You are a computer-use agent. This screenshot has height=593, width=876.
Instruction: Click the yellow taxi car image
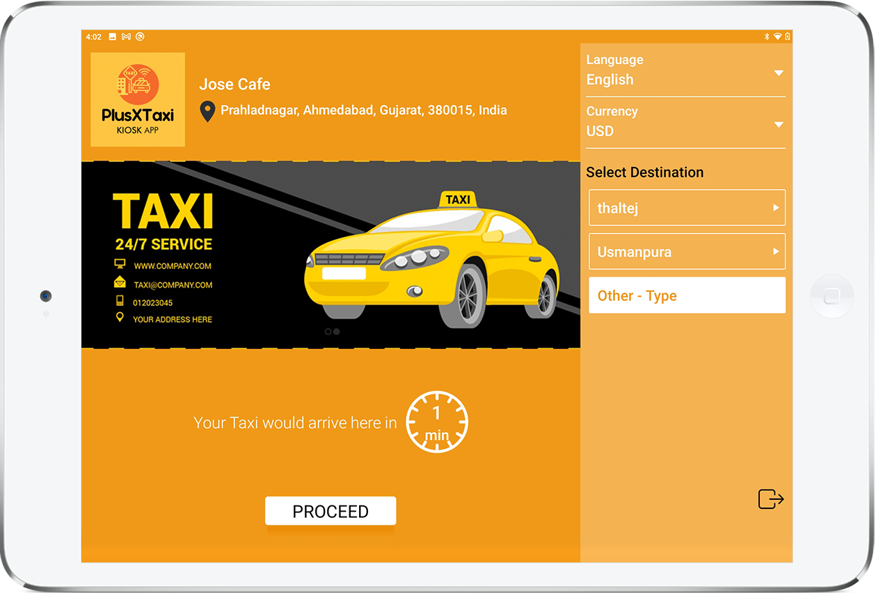[431, 259]
